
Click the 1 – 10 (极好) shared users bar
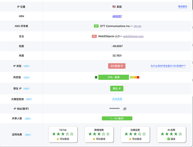pyautogui.click(x=117, y=118)
